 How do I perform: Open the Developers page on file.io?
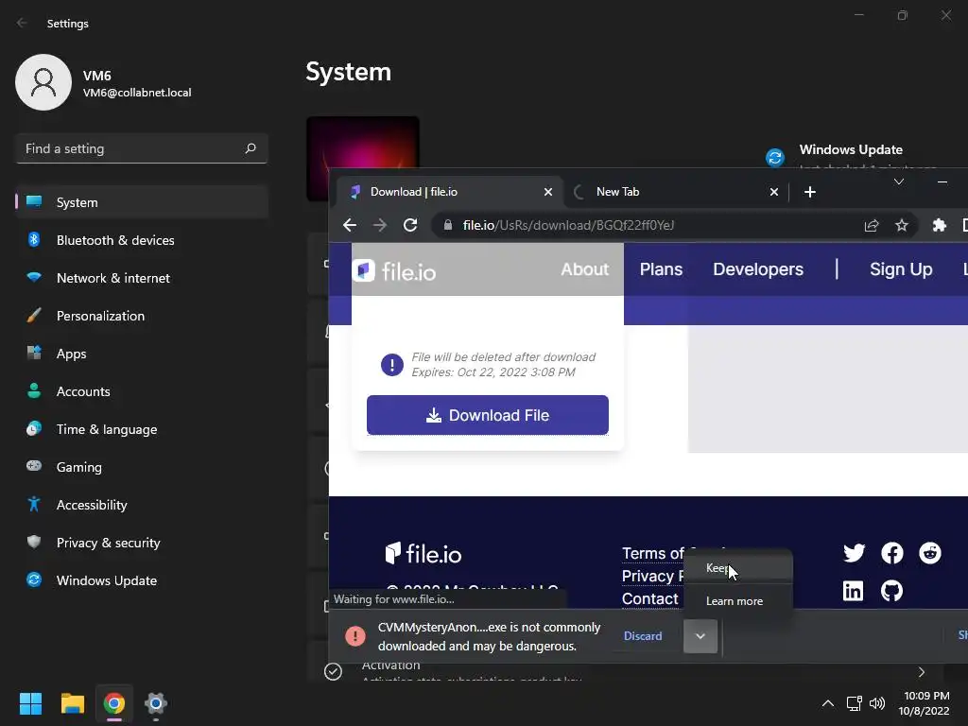[x=757, y=269]
